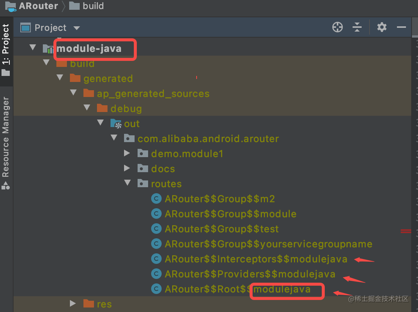Open class ARouter$$Group$$test
Viewport: 418px width, 312px height.
click(x=222, y=229)
